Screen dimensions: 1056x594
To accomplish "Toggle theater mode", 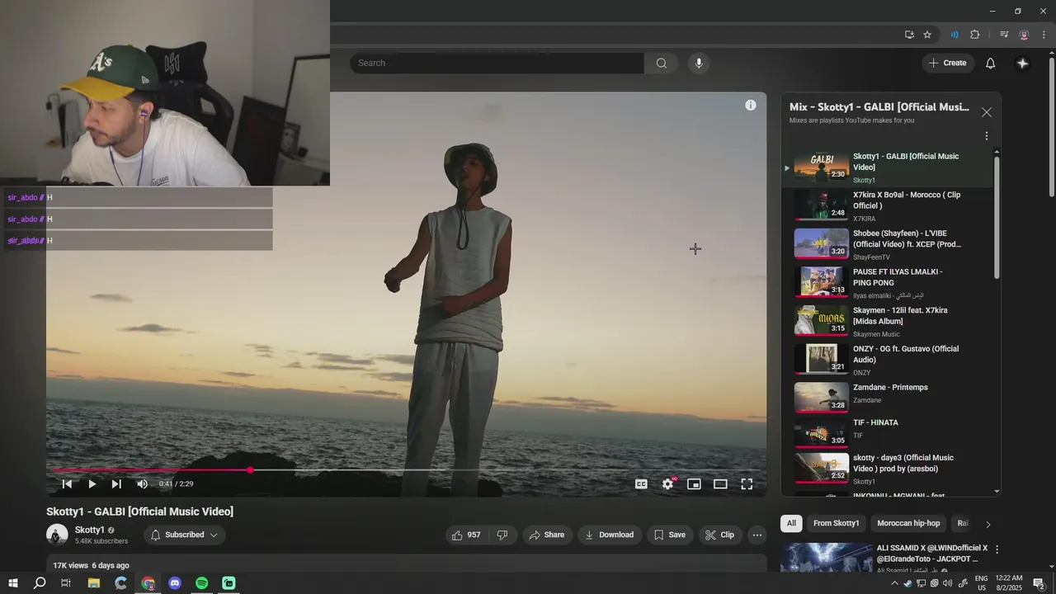I will pyautogui.click(x=720, y=484).
